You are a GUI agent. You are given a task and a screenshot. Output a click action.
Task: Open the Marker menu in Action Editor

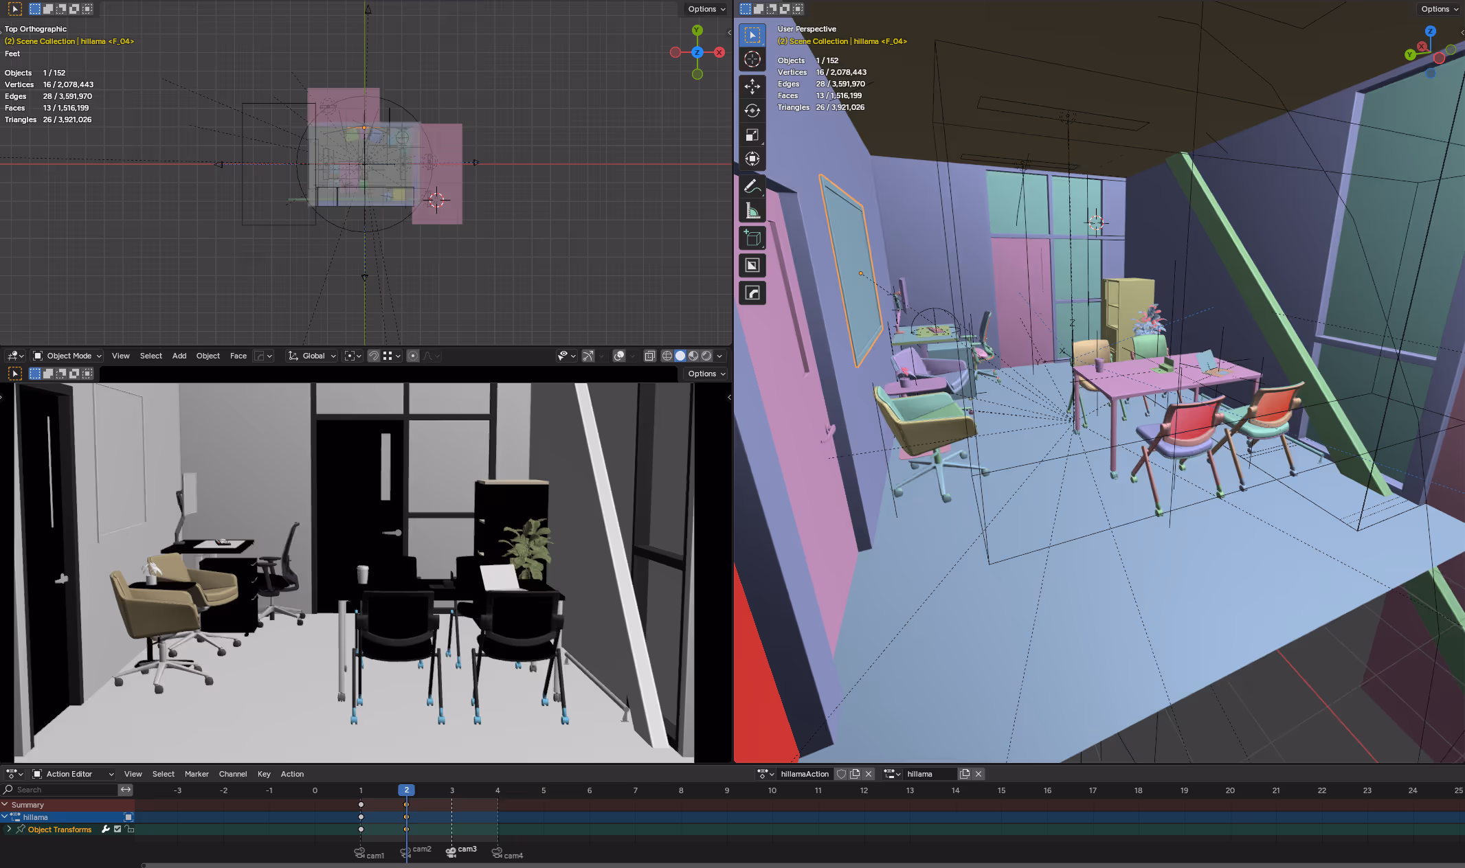pos(197,774)
